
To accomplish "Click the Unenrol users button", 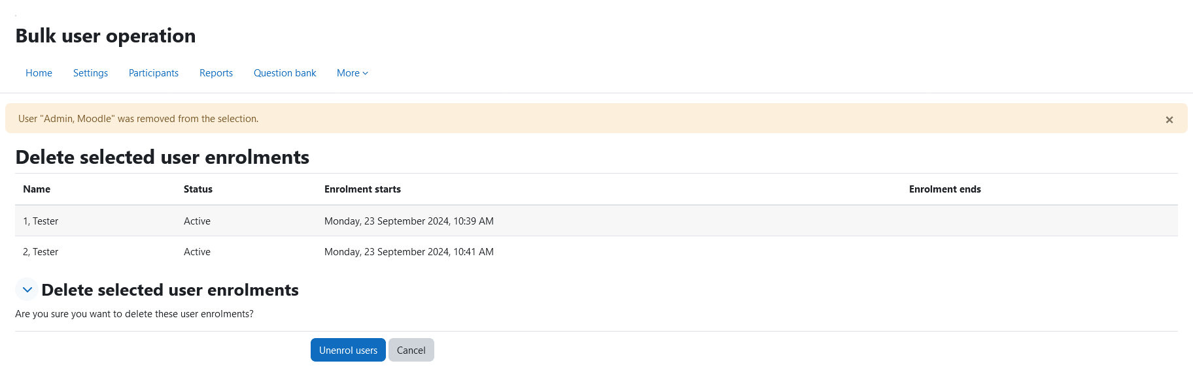I will tap(348, 350).
